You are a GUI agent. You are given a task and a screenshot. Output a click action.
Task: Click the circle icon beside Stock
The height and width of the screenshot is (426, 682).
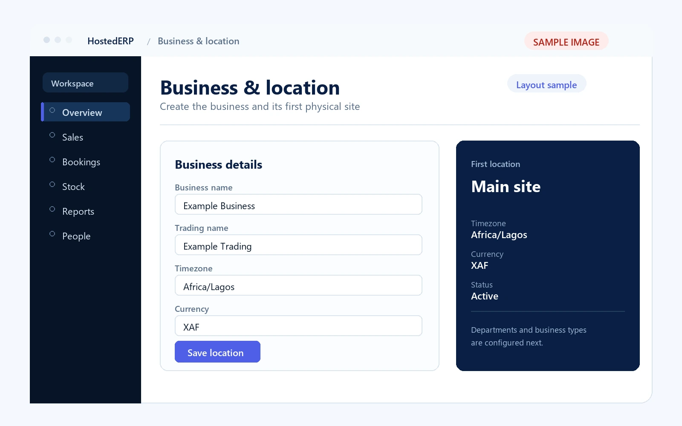[x=52, y=184]
